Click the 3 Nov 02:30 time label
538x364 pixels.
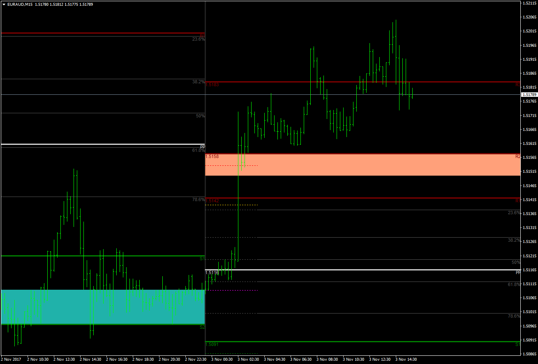pos(248,359)
